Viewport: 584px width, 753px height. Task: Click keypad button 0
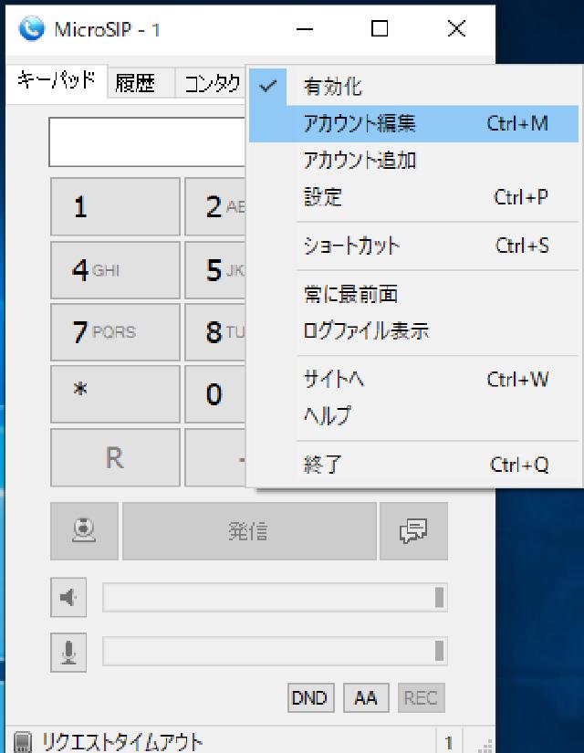point(215,394)
